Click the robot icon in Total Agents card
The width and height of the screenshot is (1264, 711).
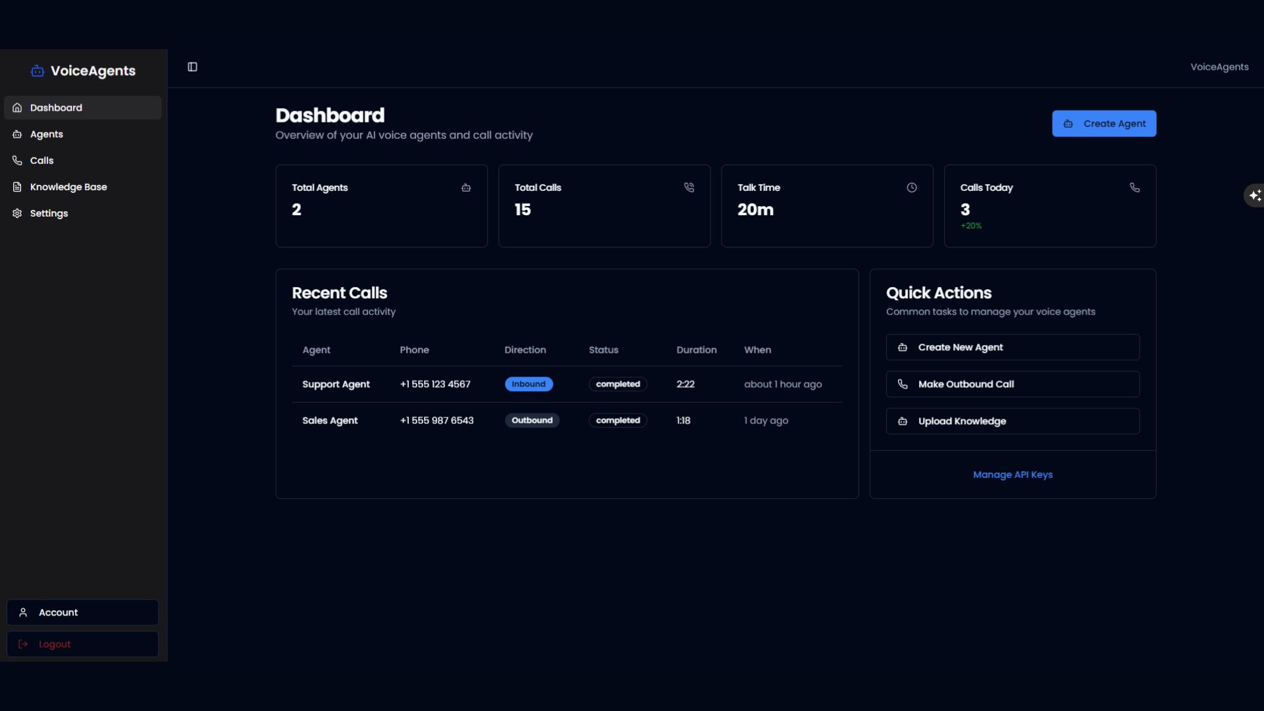466,188
